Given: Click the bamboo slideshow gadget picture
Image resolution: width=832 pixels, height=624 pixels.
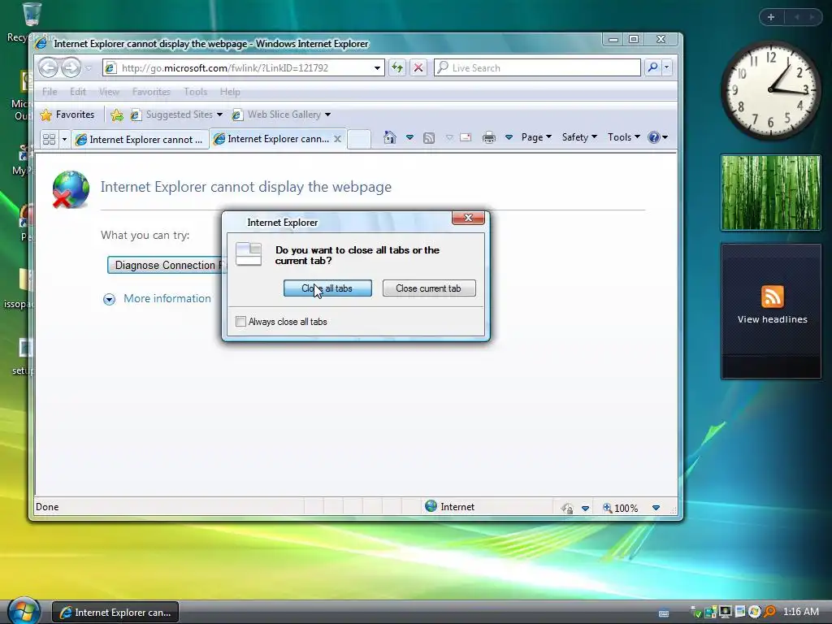Looking at the screenshot, I should click(x=771, y=193).
